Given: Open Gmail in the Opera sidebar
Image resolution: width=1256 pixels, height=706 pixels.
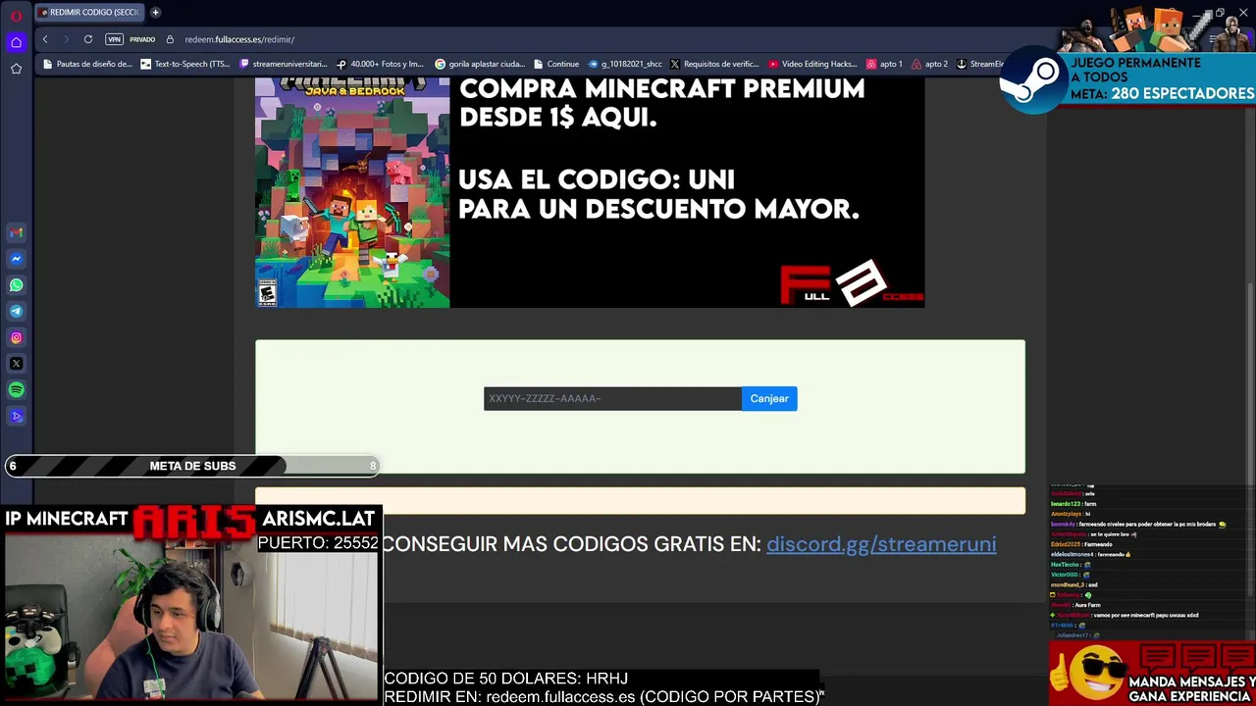Looking at the screenshot, I should pos(16,233).
